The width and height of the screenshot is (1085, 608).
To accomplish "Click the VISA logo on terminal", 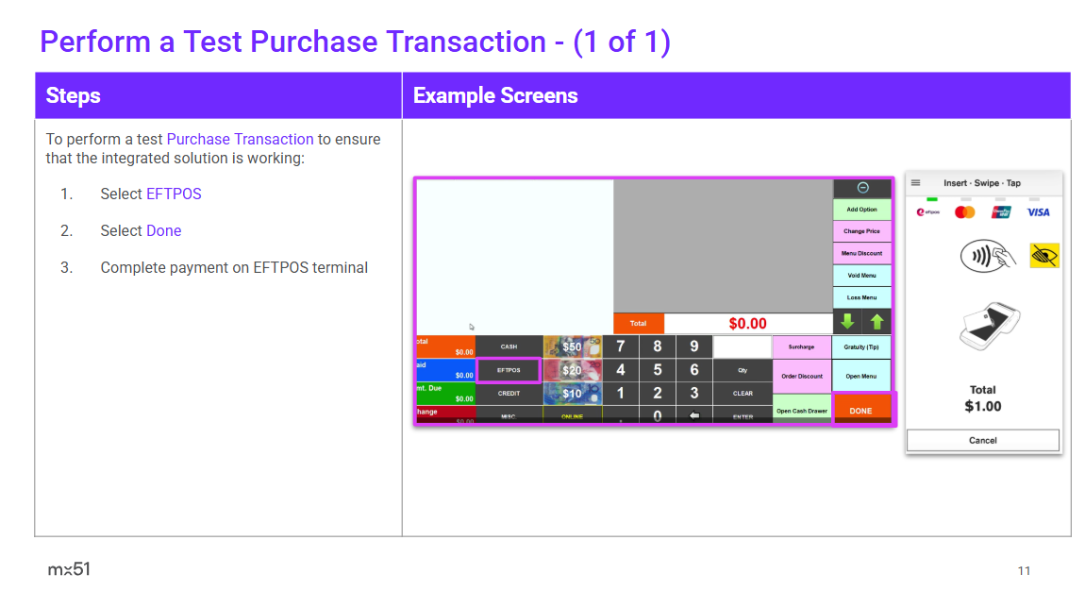I will 1038,212.
